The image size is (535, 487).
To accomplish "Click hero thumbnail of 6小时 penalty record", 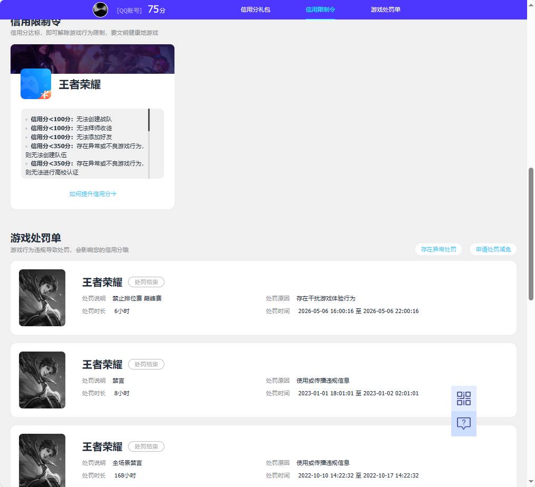I will click(x=42, y=298).
